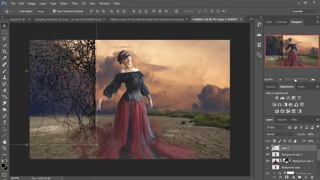Viewport: 320px width, 180px height.
Task: Delete layer with the trash icon
Action: (x=312, y=177)
